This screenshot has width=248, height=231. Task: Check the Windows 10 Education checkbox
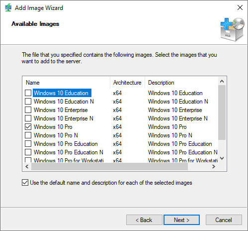point(28,93)
